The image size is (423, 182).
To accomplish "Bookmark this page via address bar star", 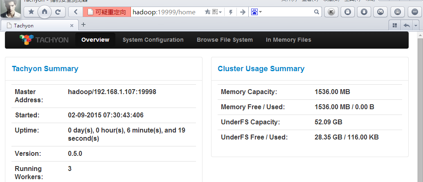I will 207,12.
